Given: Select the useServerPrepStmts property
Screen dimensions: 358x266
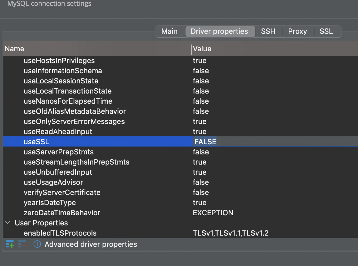Looking at the screenshot, I should 59,152.
